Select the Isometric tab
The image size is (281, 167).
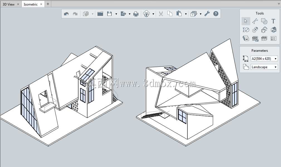click(x=31, y=4)
